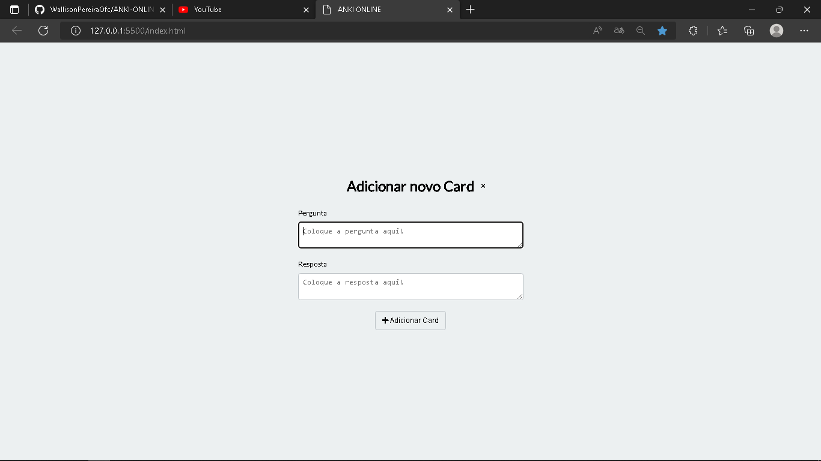Click inside the Resposta text area

(410, 286)
